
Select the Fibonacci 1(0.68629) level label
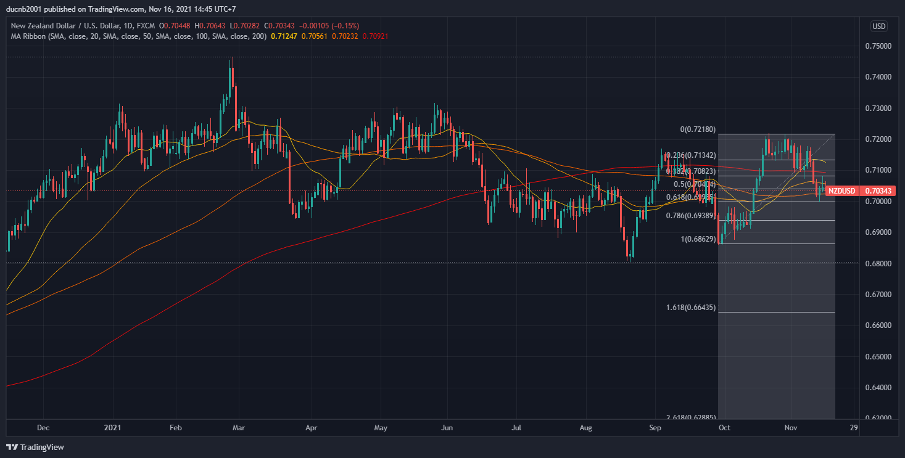click(x=697, y=239)
